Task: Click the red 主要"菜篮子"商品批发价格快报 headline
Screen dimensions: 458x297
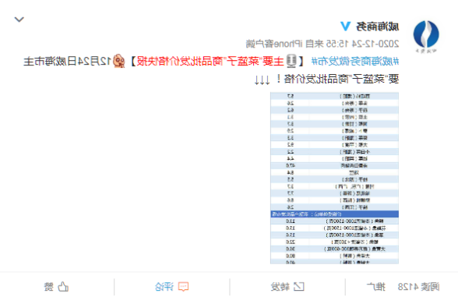Action: 210,62
